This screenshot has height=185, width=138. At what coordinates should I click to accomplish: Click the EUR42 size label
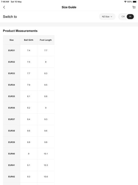(12, 177)
